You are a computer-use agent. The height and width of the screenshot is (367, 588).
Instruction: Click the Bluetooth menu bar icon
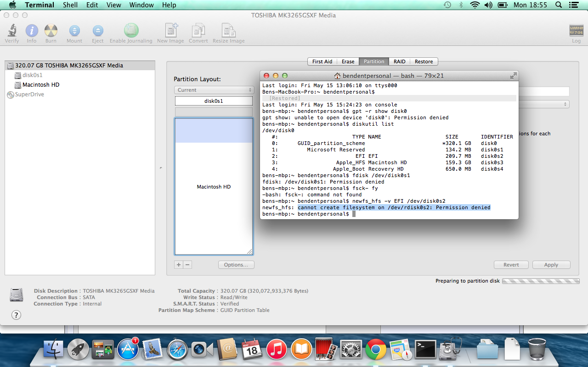[x=461, y=5]
